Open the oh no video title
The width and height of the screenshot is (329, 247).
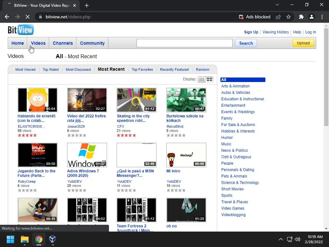click(172, 226)
